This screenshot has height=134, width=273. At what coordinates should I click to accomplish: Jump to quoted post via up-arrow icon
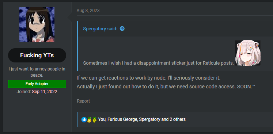click(x=122, y=28)
